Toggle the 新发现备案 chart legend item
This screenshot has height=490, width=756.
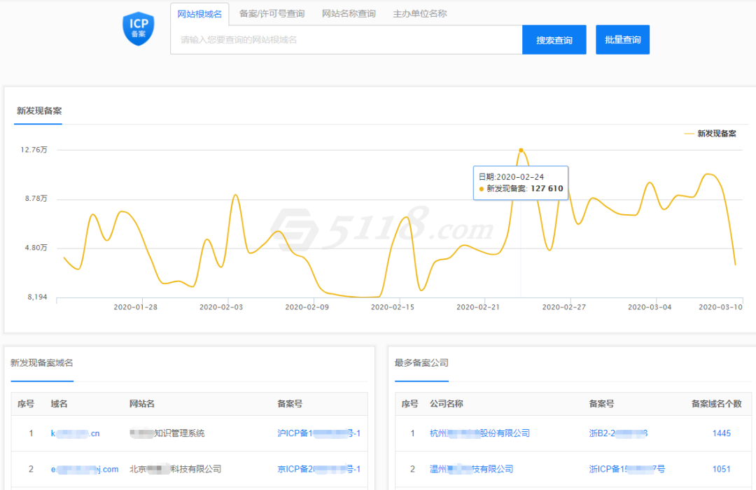click(x=710, y=134)
